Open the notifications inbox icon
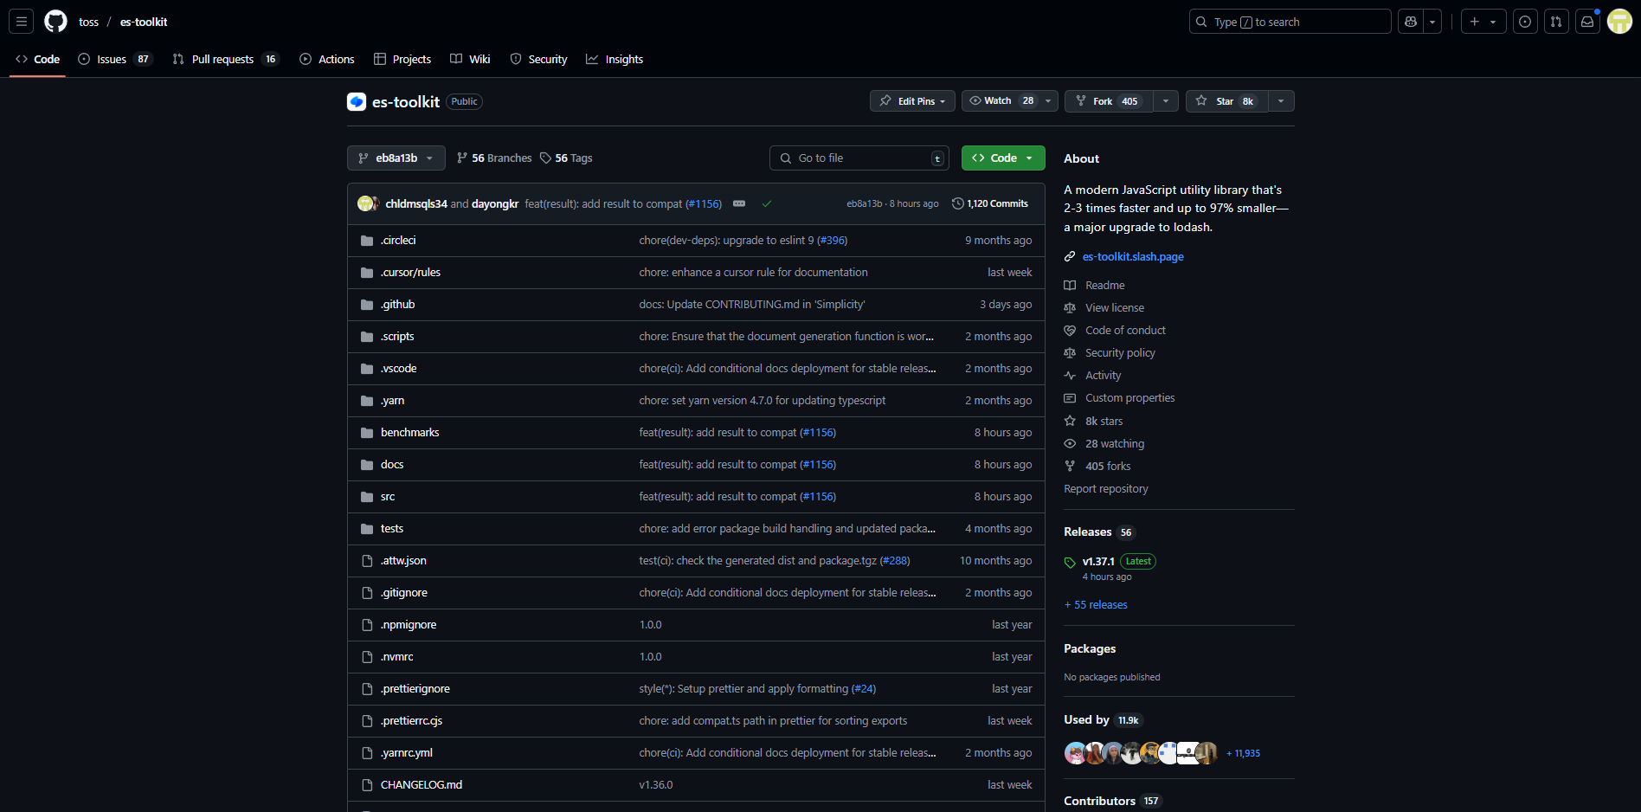1641x812 pixels. pyautogui.click(x=1587, y=22)
